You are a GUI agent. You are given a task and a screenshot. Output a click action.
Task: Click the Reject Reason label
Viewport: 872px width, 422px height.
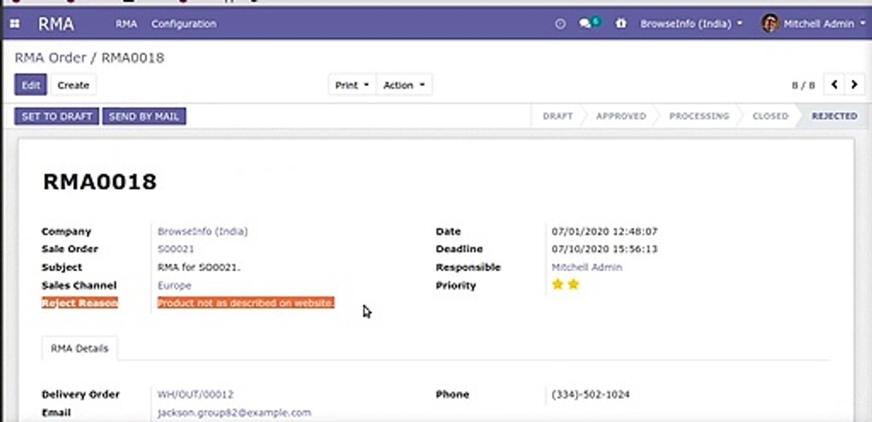coord(79,302)
